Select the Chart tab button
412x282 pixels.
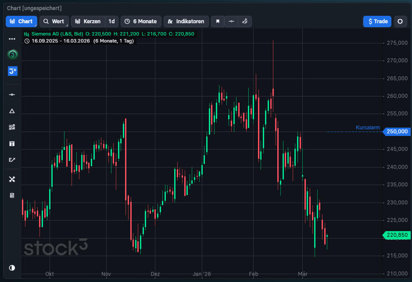click(21, 21)
